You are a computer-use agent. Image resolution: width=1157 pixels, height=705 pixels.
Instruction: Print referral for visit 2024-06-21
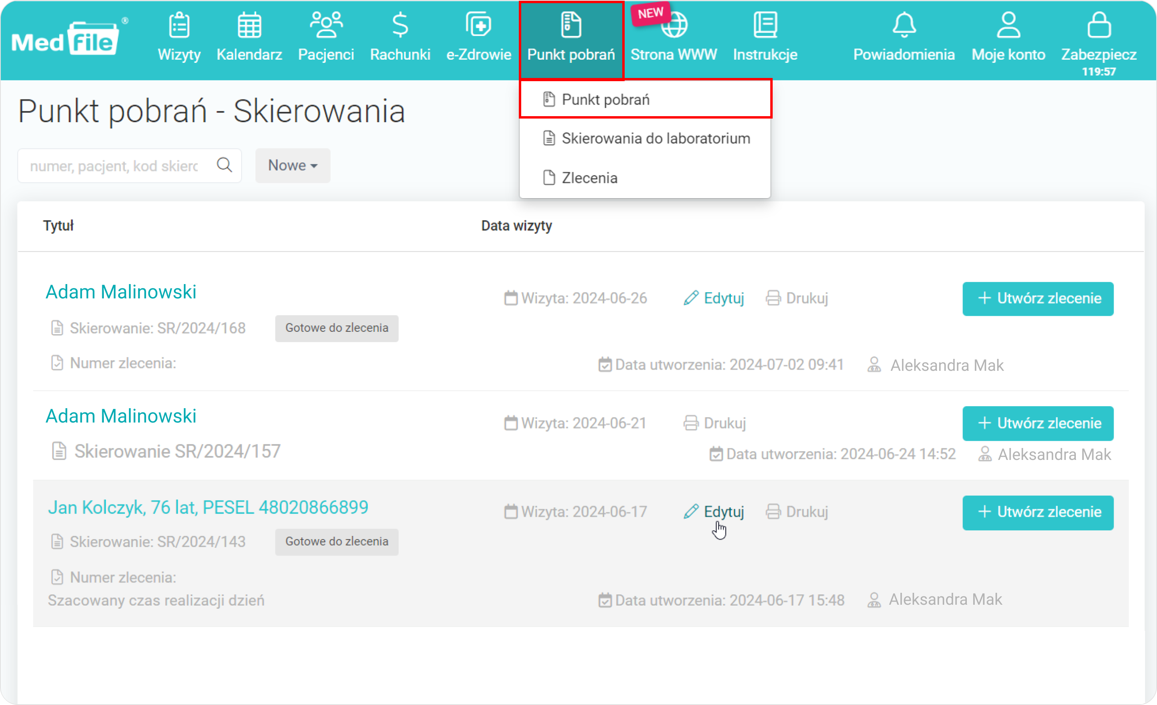pos(714,423)
